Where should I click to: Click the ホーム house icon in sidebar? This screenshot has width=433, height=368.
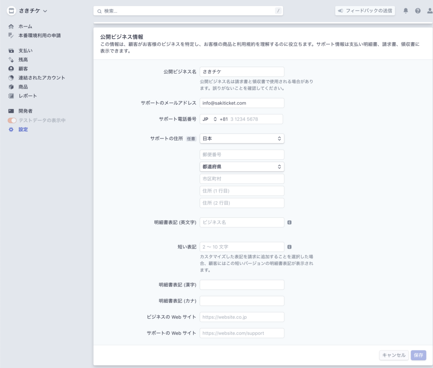(11, 27)
